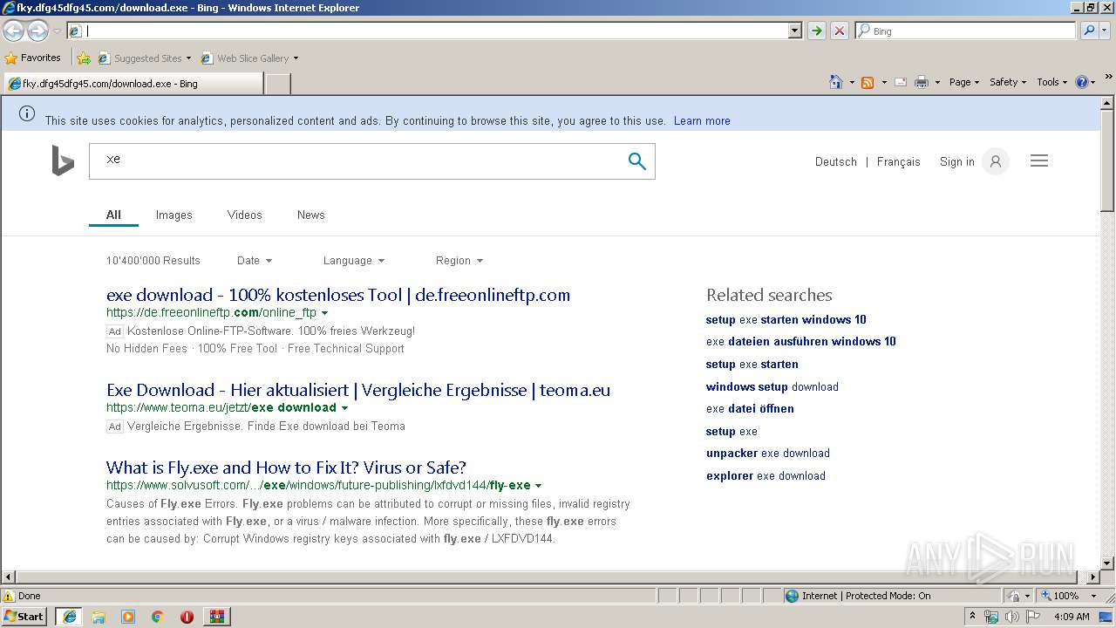Image resolution: width=1116 pixels, height=628 pixels.
Task: Click the Sign in profile avatar icon
Action: click(x=995, y=161)
